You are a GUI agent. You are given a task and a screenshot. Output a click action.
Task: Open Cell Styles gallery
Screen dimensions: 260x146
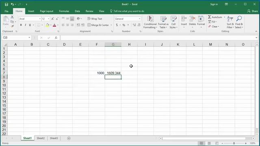(173, 22)
